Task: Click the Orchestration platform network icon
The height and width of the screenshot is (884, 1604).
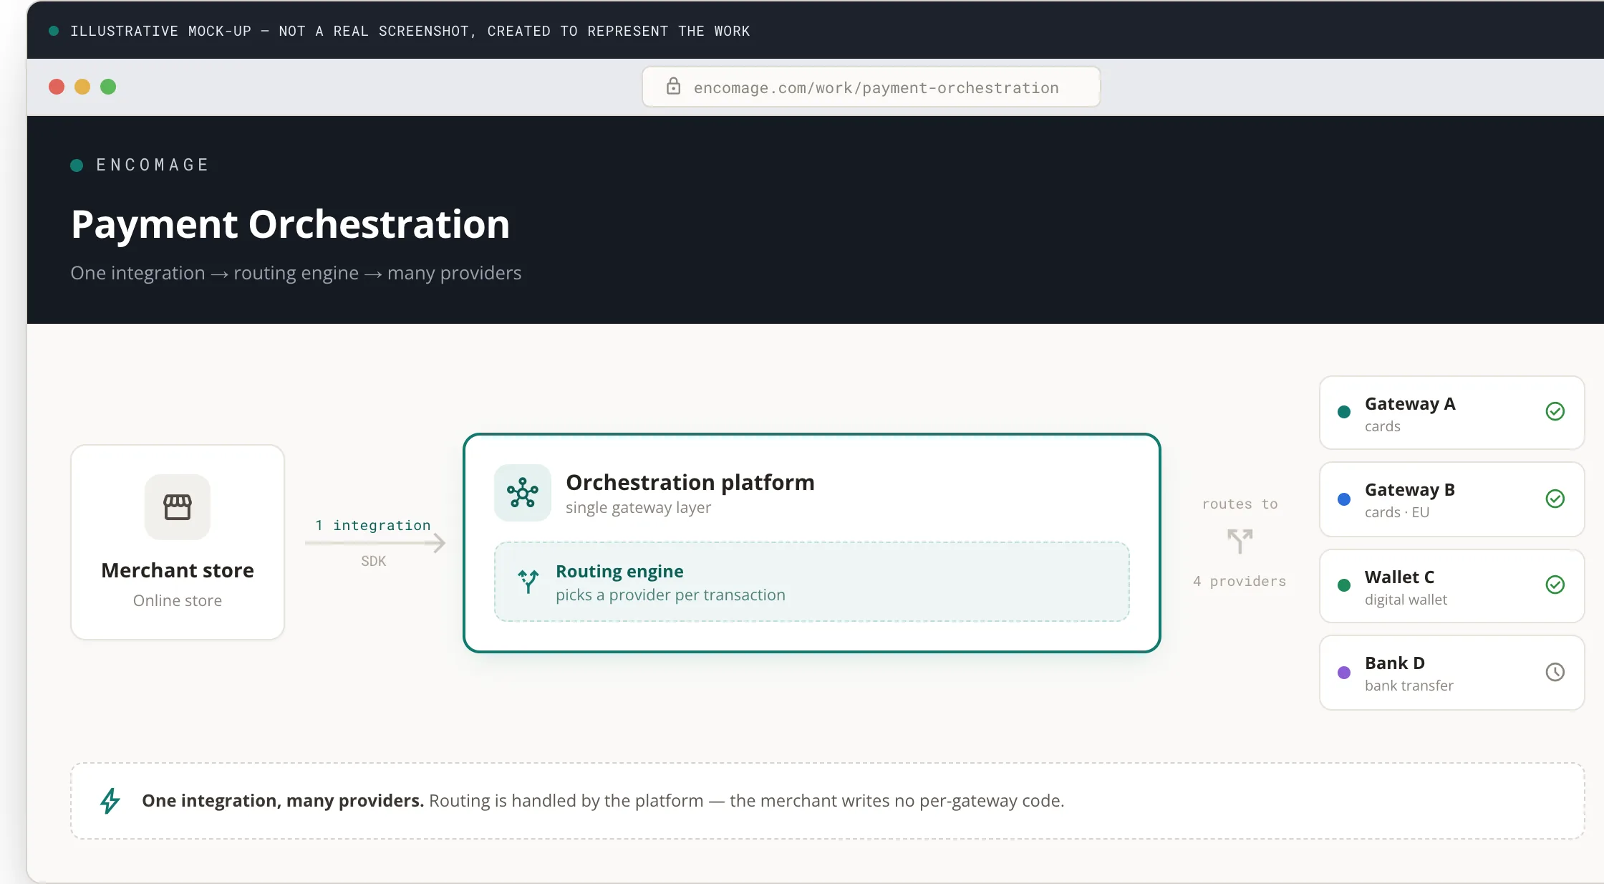Action: (x=523, y=493)
